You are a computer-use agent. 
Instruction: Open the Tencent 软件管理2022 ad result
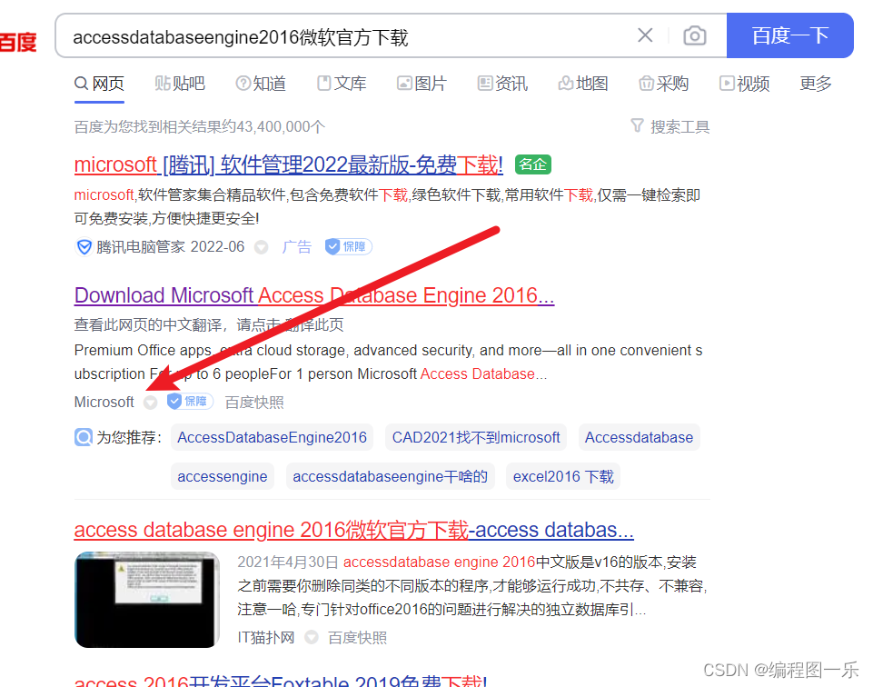[288, 164]
